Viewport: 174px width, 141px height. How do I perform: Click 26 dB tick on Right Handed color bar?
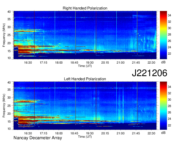pyautogui.click(x=169, y=41)
